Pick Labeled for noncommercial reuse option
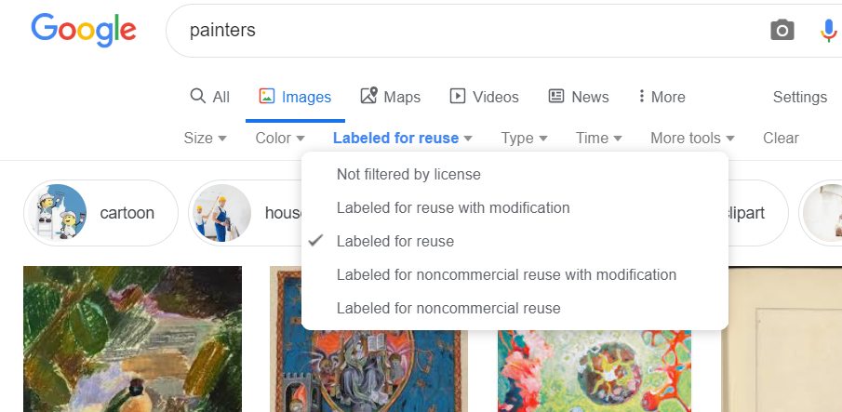The width and height of the screenshot is (842, 412). click(x=448, y=308)
